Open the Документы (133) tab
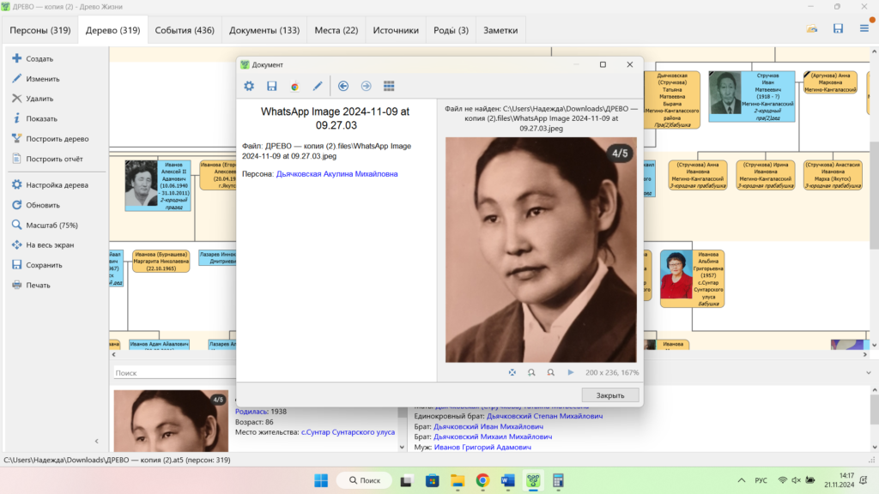Screen dimensions: 879x494 click(x=264, y=30)
